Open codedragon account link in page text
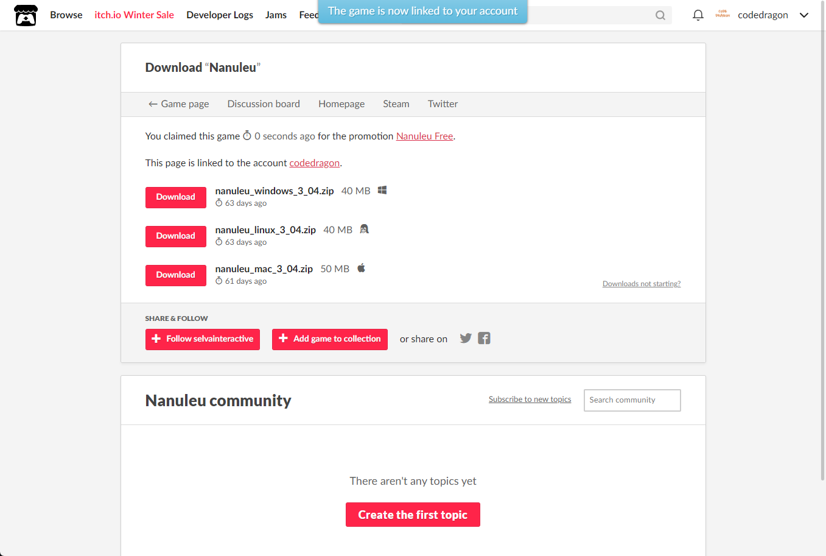826x556 pixels. (x=315, y=163)
